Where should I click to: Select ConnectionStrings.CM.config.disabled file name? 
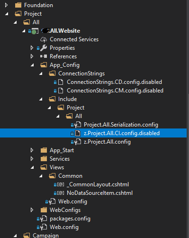click(115, 91)
